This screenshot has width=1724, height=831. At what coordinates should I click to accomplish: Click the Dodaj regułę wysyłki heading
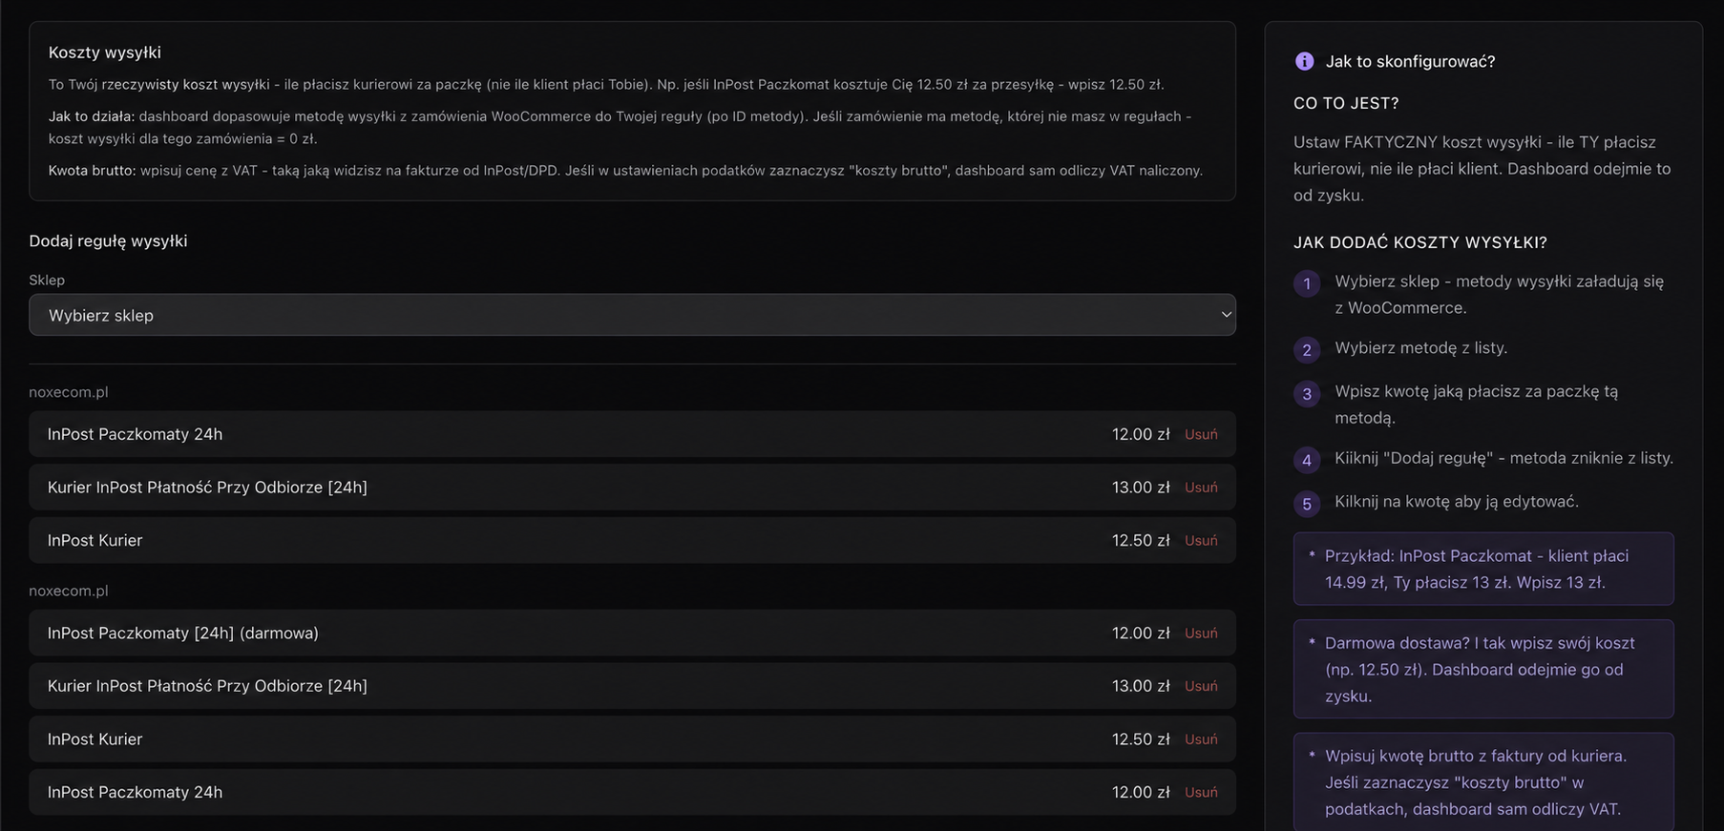[108, 241]
